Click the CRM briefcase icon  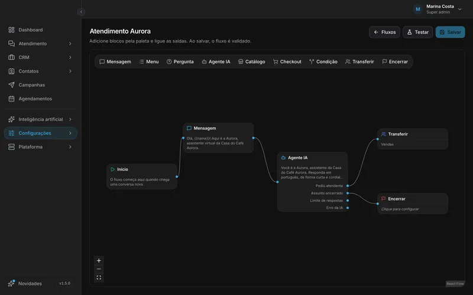click(11, 57)
